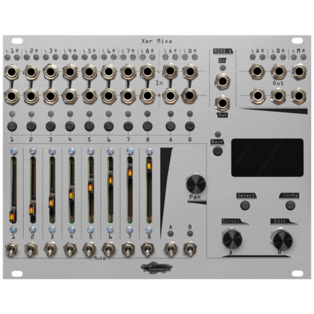Viewport: 314px width, 314px height.
Task: Toggle the Mute switch under A
Action: 171,250
